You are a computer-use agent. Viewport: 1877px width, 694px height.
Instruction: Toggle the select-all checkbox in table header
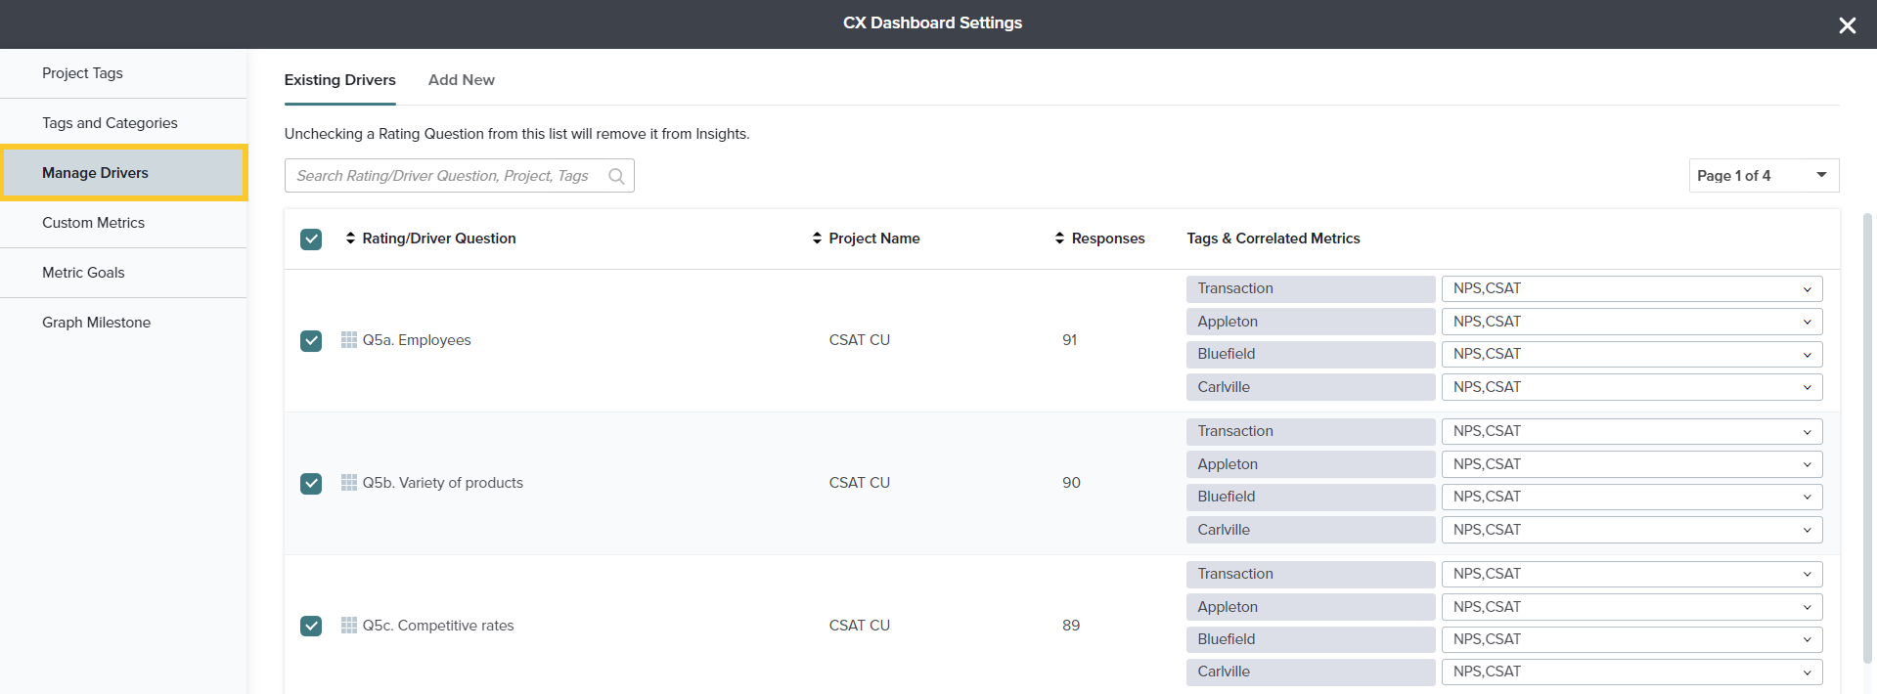click(x=311, y=239)
